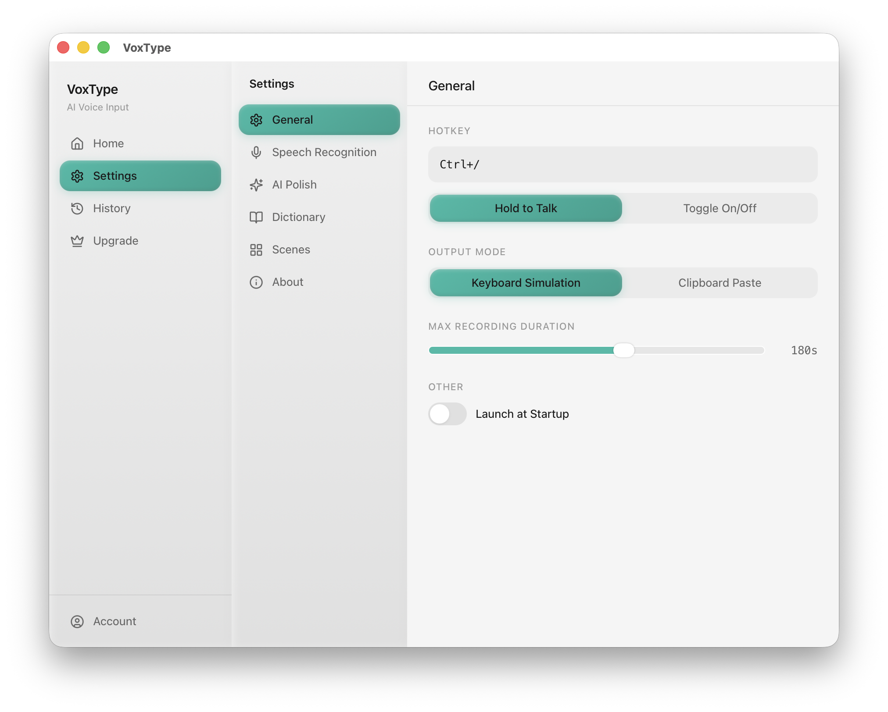
Task: Click the sparkle icon beside AI Polish
Action: (x=256, y=185)
